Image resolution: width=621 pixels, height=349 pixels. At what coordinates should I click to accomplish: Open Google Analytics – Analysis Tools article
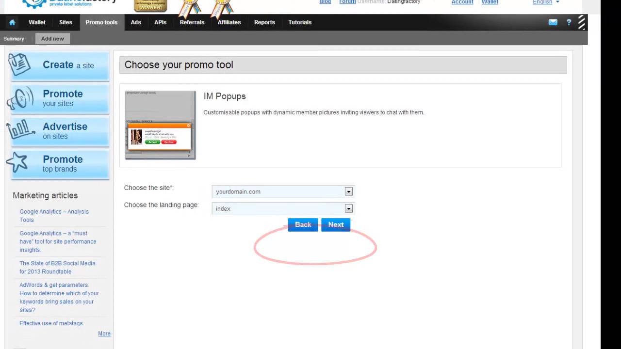54,216
